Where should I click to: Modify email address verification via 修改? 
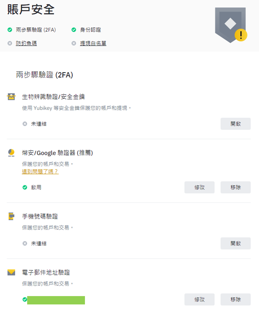(x=199, y=299)
